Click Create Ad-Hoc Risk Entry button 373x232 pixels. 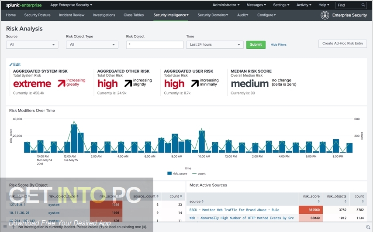coord(342,44)
